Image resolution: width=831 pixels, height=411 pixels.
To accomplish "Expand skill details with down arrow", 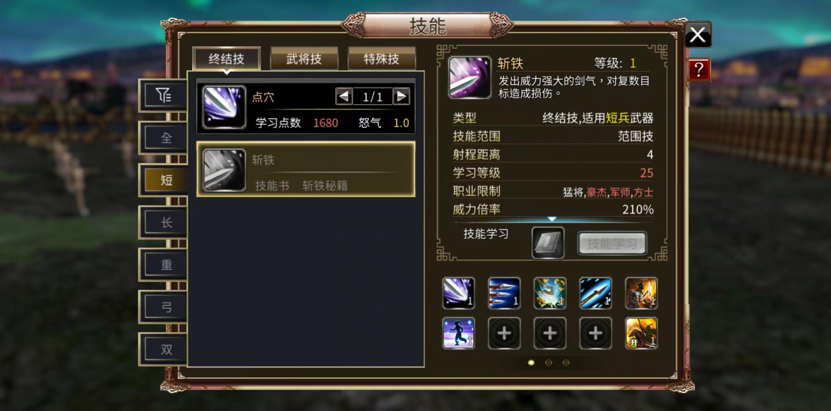I will tap(552, 219).
